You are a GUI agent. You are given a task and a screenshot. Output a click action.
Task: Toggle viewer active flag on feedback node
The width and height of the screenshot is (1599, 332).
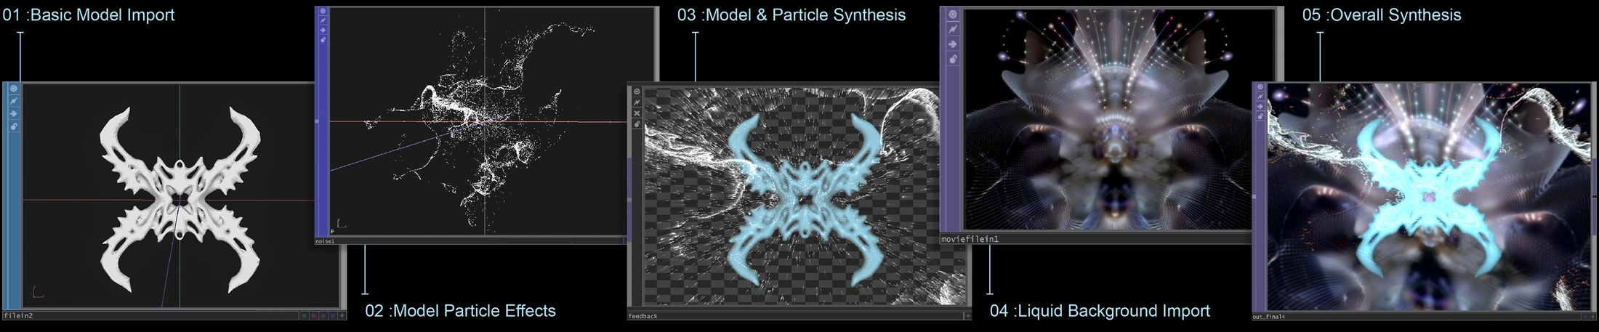[x=637, y=92]
